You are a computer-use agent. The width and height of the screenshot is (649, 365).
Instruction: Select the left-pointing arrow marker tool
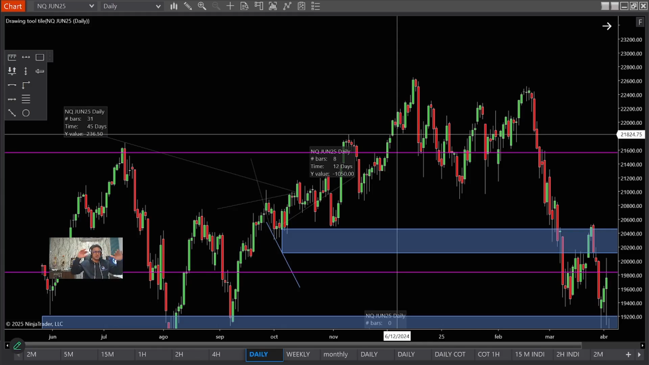click(x=40, y=71)
